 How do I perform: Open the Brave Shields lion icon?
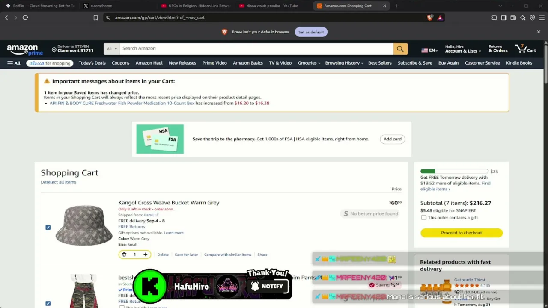click(430, 18)
